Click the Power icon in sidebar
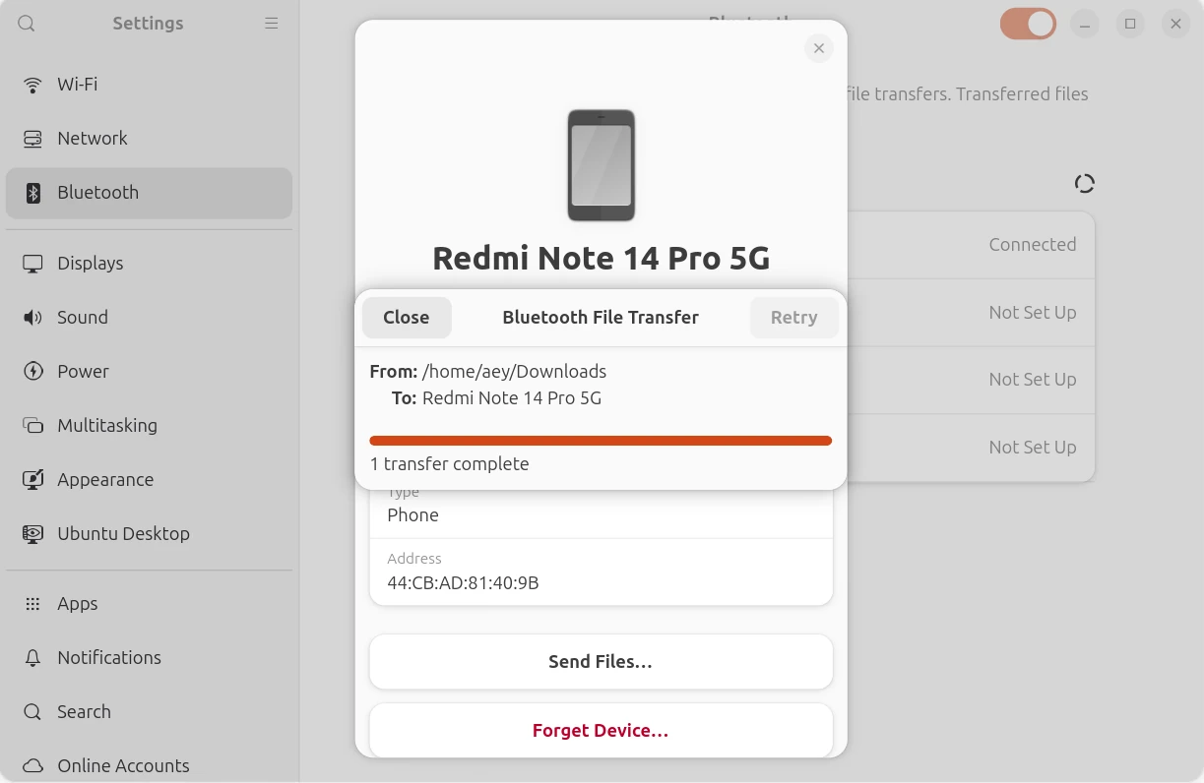The height and width of the screenshot is (783, 1204). pos(33,372)
